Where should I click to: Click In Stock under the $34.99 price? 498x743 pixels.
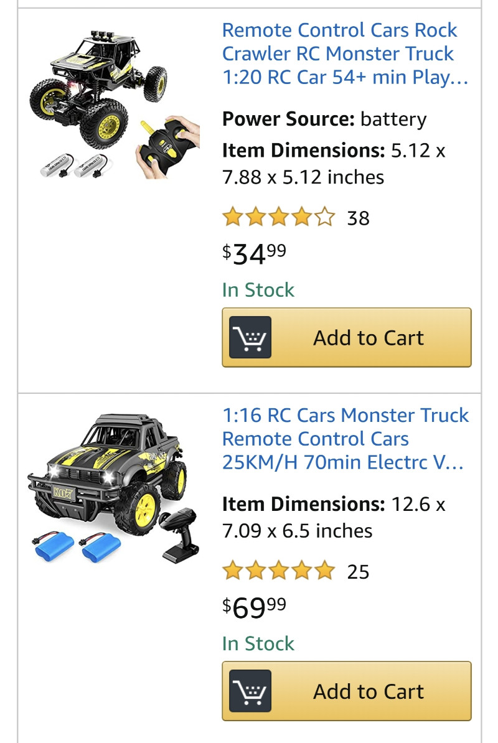[258, 290]
